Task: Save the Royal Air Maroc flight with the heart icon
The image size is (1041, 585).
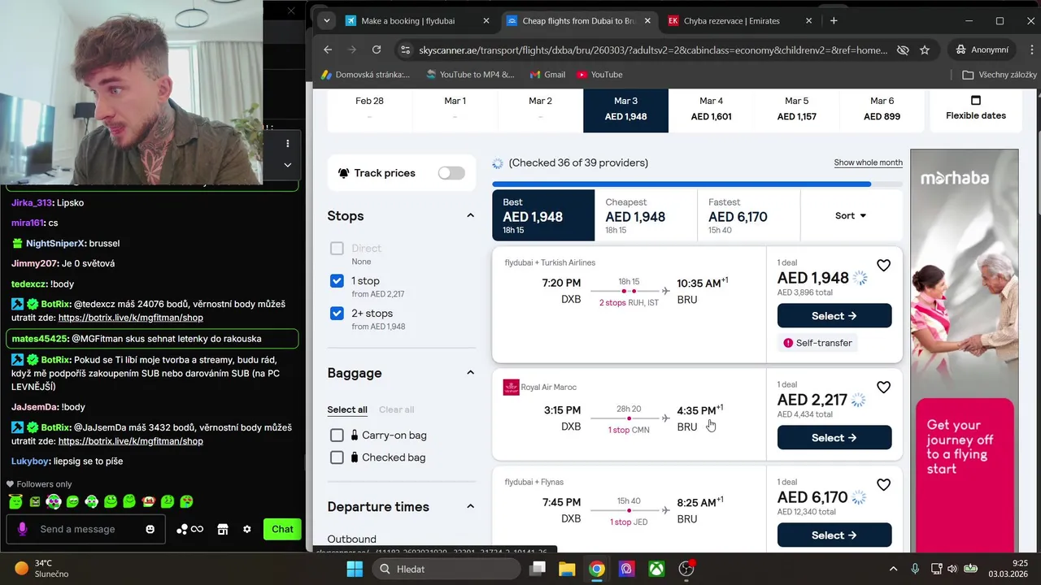Action: 883,388
